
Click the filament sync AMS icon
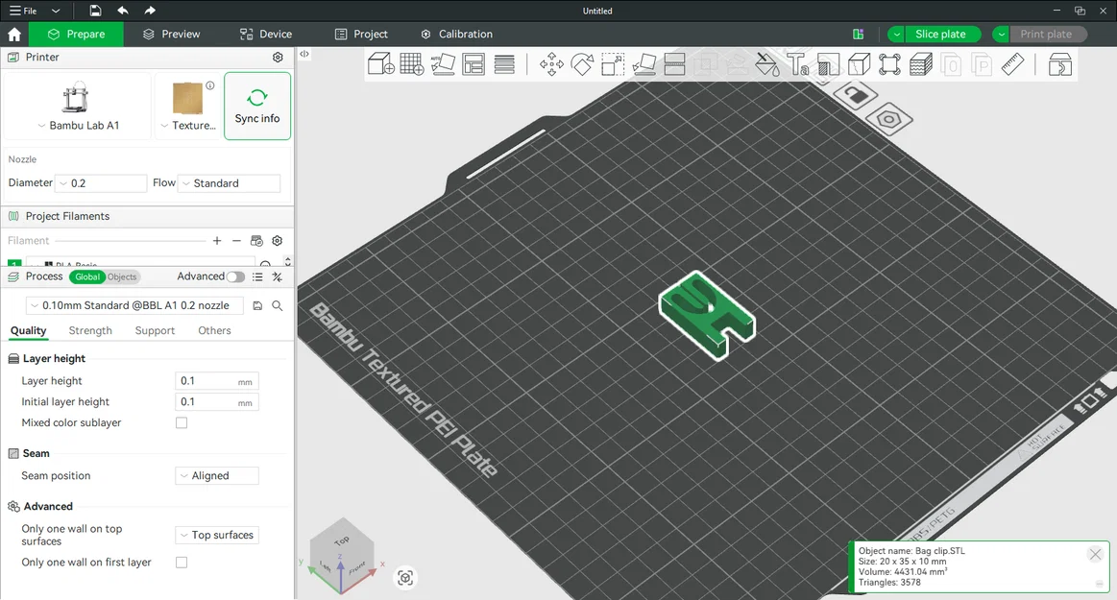(x=257, y=241)
